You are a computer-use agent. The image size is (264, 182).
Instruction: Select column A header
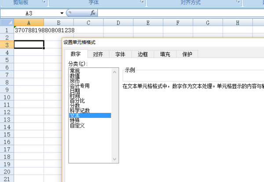(x=29, y=22)
